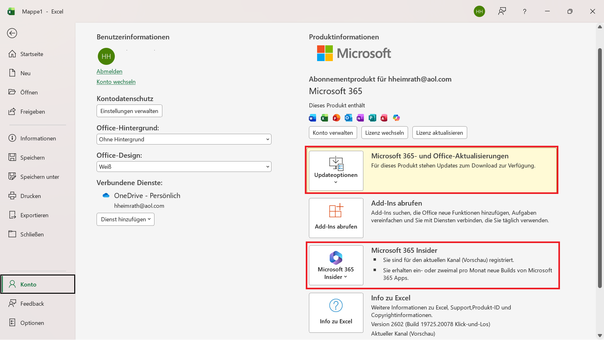The width and height of the screenshot is (604, 340).
Task: Click the Abmelden link
Action: pos(109,71)
